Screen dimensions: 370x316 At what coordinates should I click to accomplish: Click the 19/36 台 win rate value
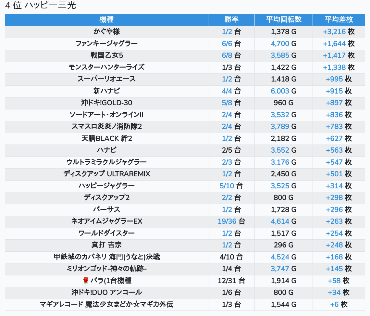231,221
